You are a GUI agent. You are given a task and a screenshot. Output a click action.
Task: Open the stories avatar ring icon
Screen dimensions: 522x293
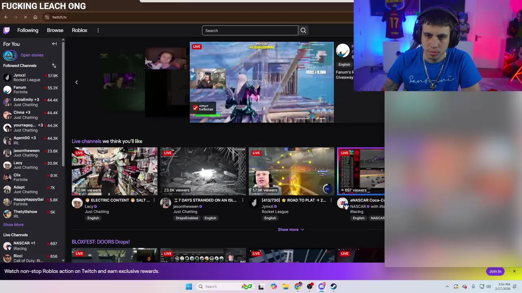[x=10, y=55]
